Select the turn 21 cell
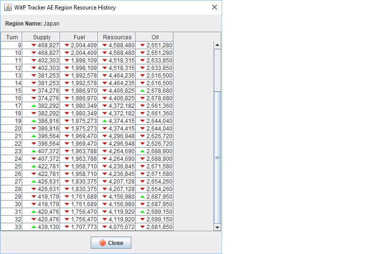 (12, 136)
